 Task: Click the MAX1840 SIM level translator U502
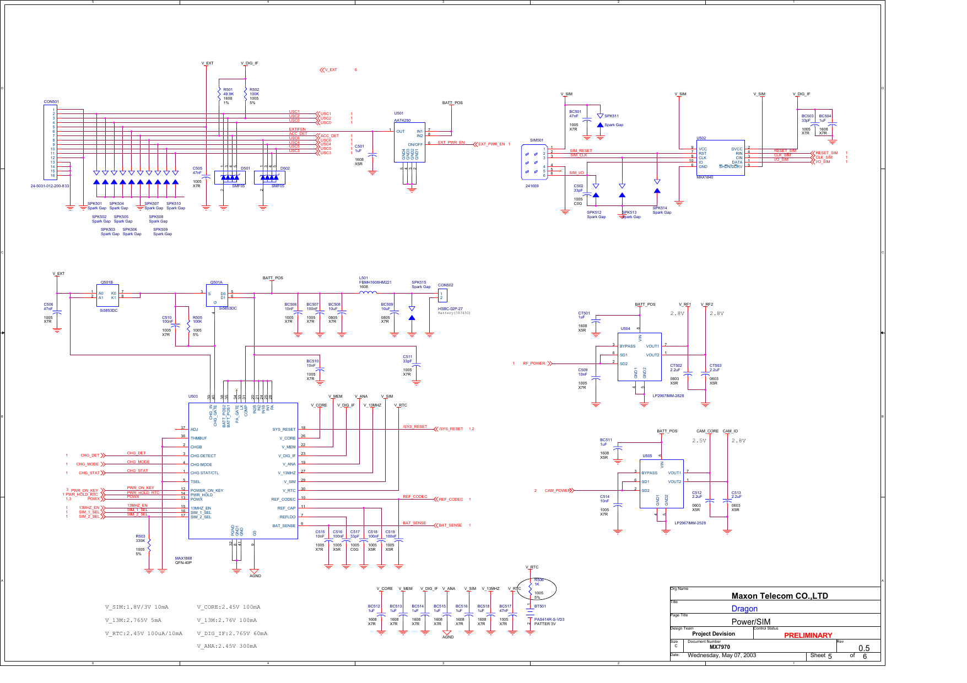tap(721, 157)
